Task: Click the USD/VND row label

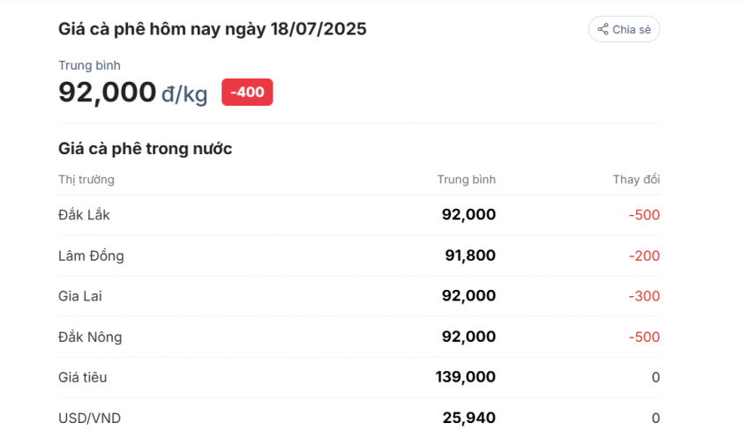Action: click(88, 418)
